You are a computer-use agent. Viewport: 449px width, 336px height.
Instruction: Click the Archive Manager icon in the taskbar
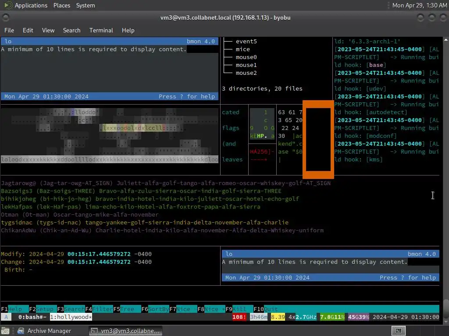coord(21,331)
